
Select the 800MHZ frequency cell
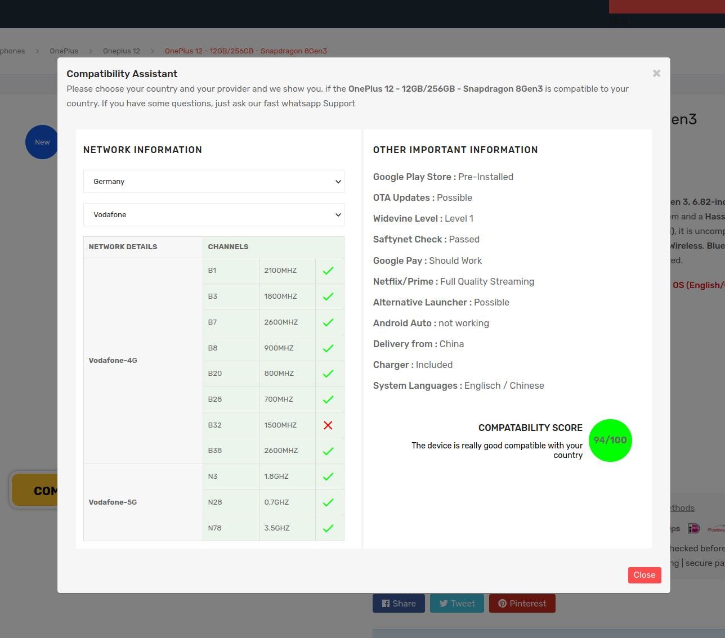pyautogui.click(x=287, y=374)
